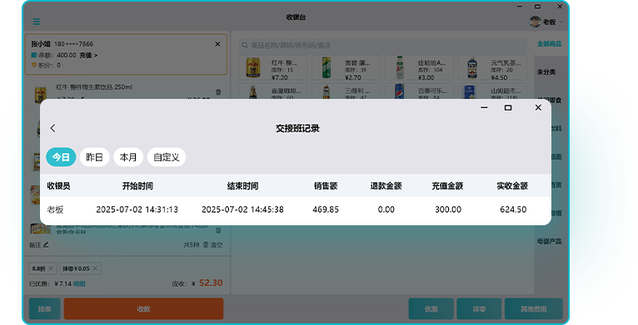Clear the cart with 清空
Image resolution: width=638 pixels, height=325 pixels.
coord(212,245)
